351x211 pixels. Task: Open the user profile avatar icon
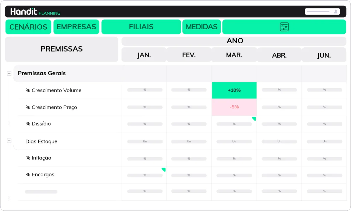coord(335,12)
